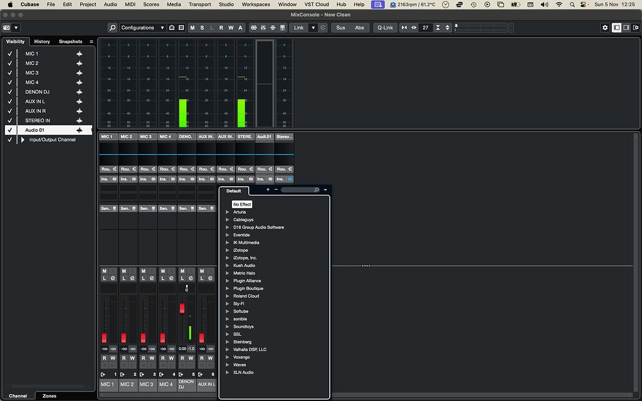Open the Link mode dropdown arrow
This screenshot has width=642, height=401.
pos(313,28)
